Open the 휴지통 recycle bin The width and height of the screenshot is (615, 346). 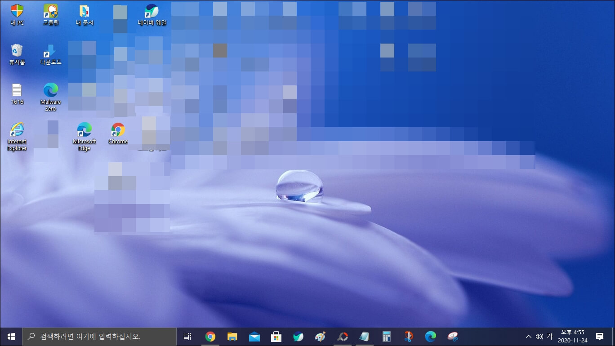click(x=17, y=54)
